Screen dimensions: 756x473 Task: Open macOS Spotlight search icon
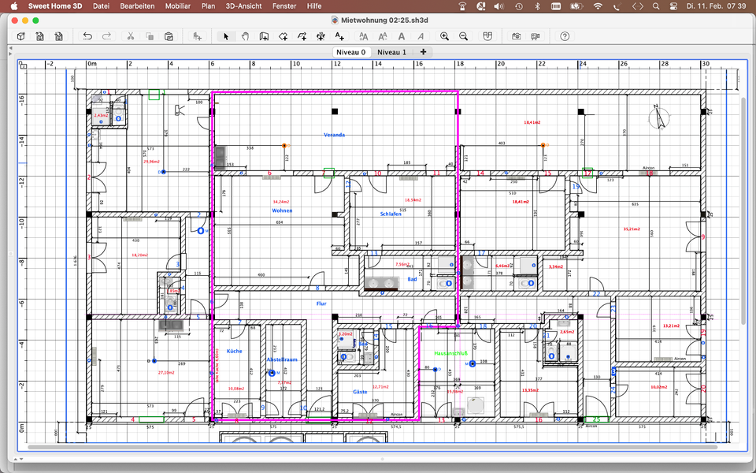[x=656, y=6]
